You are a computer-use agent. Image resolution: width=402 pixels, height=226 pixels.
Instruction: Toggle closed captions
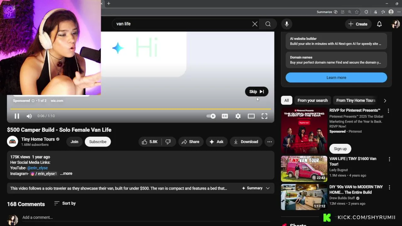(x=225, y=116)
